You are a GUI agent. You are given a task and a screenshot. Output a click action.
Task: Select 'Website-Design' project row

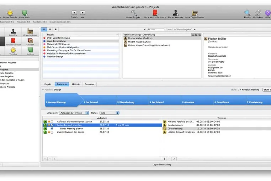(x=81, y=57)
